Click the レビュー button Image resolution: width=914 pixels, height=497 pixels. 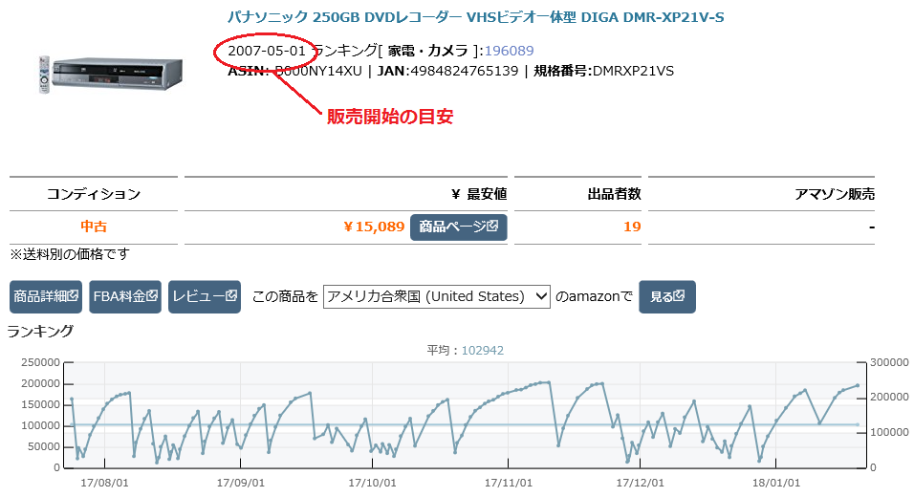205,296
